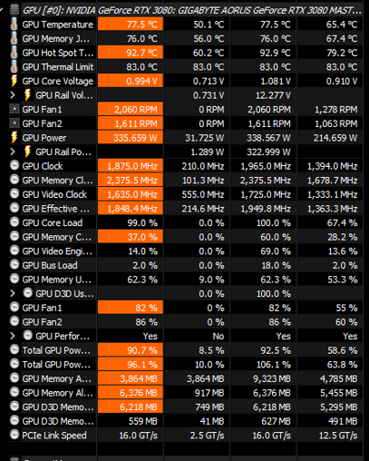Screen dimensions: 369x461
Task: Expand the GPU Rail Vol... group
Action: click(13, 95)
